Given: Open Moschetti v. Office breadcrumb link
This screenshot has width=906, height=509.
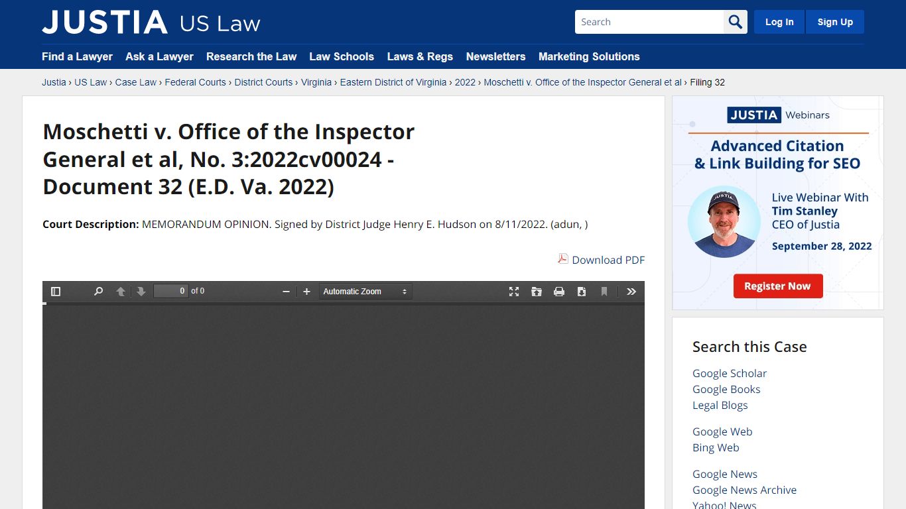Looking at the screenshot, I should [583, 82].
